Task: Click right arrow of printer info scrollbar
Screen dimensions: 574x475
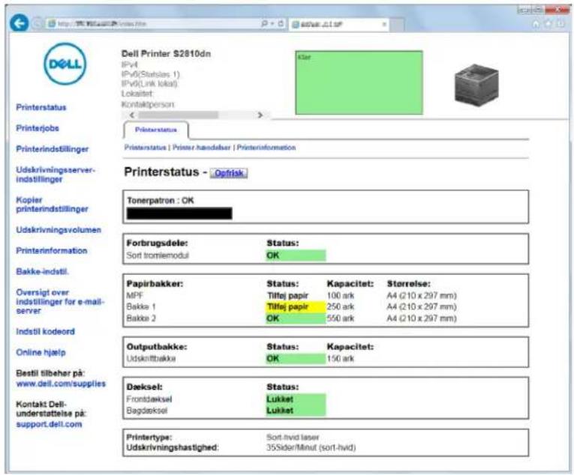Action: 260,115
